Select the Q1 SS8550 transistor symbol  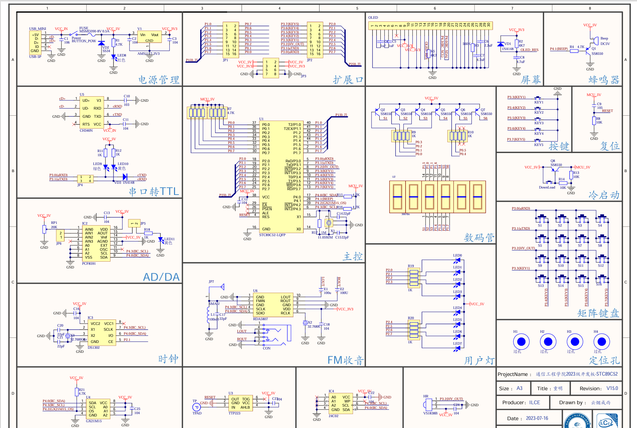[x=589, y=51]
